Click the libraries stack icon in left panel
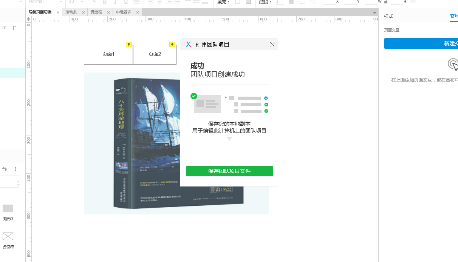Screen dimensions: 458x262 5,169
